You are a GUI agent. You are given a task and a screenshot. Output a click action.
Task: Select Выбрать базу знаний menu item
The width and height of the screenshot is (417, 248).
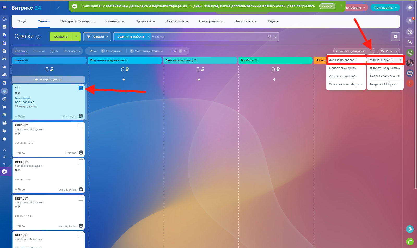tap(385, 68)
